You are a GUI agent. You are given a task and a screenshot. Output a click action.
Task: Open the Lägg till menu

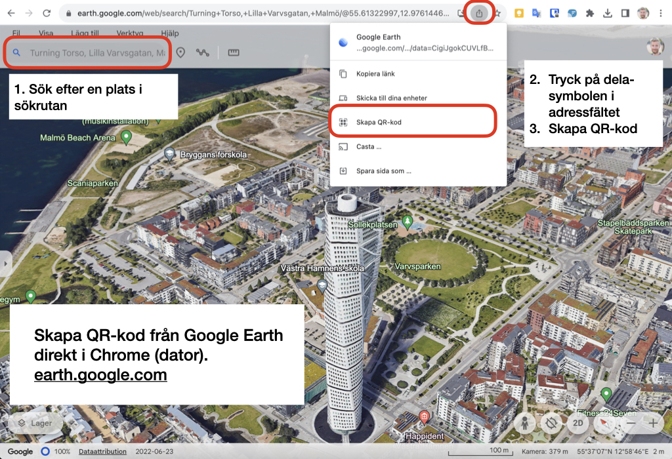[x=85, y=33]
